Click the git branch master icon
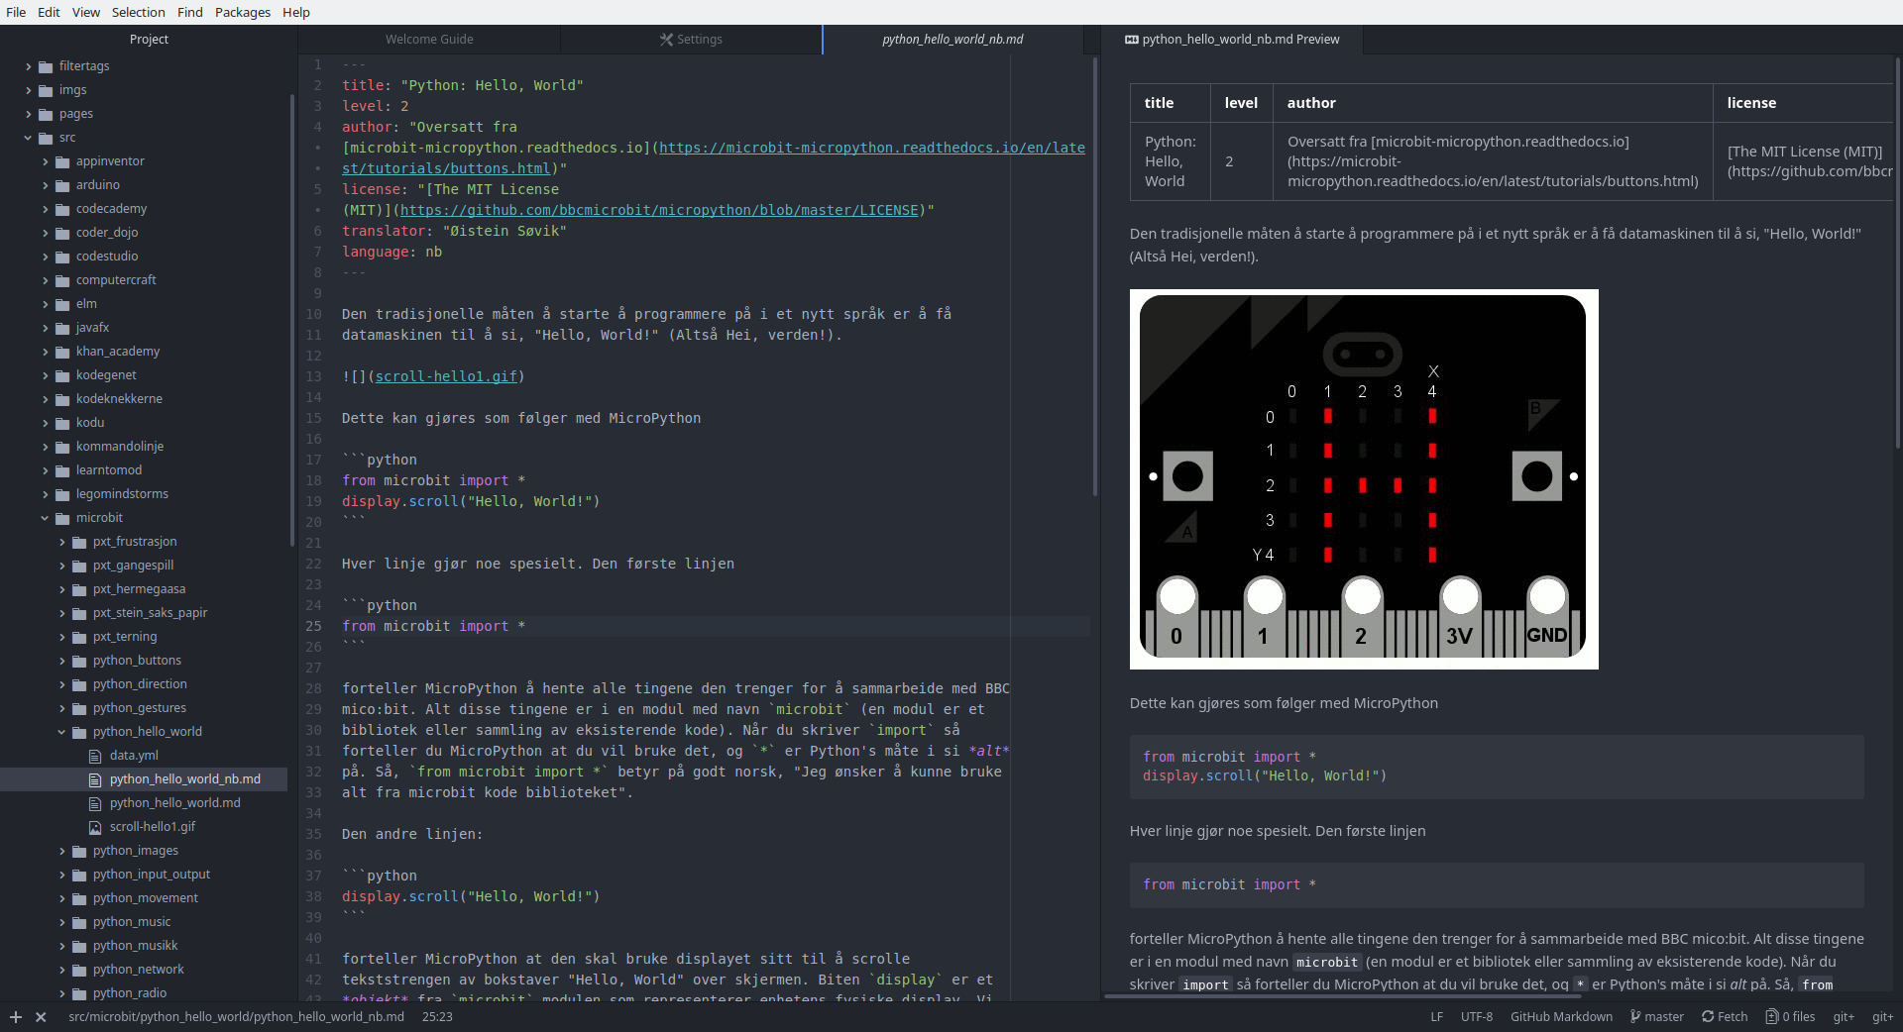 [1636, 1017]
